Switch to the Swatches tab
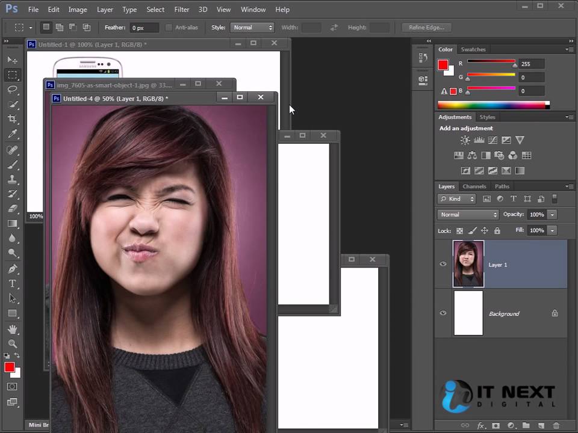578x433 pixels. coord(473,49)
